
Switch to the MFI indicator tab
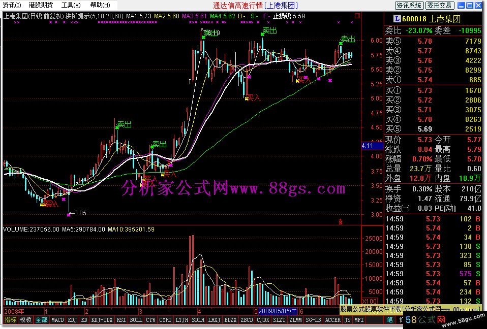359,320
